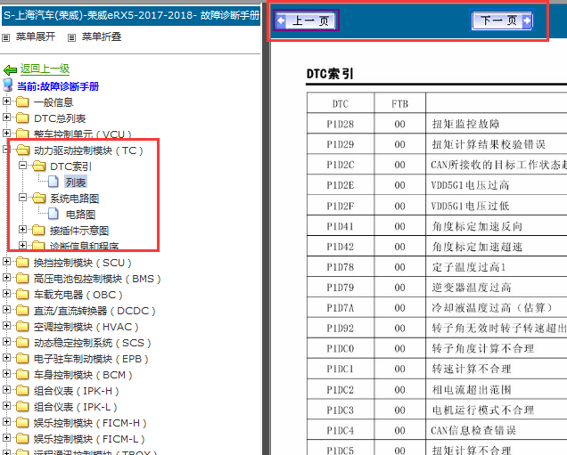Expand the 车载充电器 (OBC) node

(6, 294)
